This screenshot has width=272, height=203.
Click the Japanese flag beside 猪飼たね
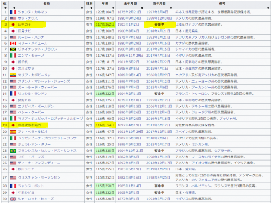pyautogui.click(x=13, y=100)
